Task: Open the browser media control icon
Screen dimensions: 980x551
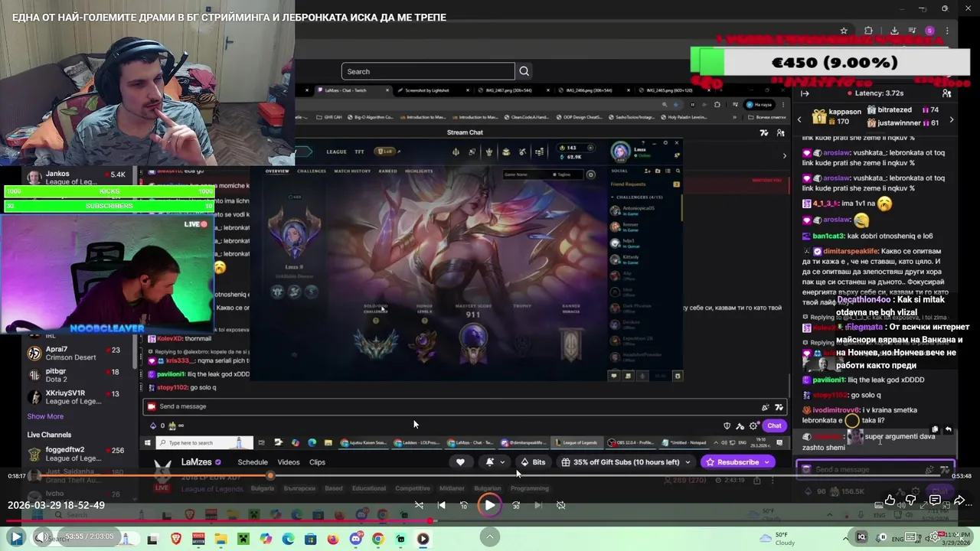Action: point(913,31)
